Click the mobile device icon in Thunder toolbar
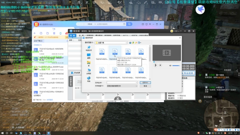Image resolution: width=240 pixels, height=135 pixels. (x=61, y=33)
